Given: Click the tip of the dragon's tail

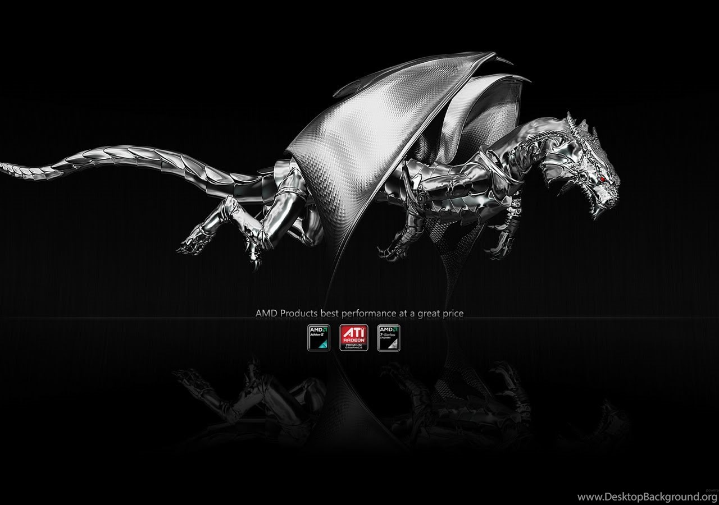Looking at the screenshot, I should 7,166.
